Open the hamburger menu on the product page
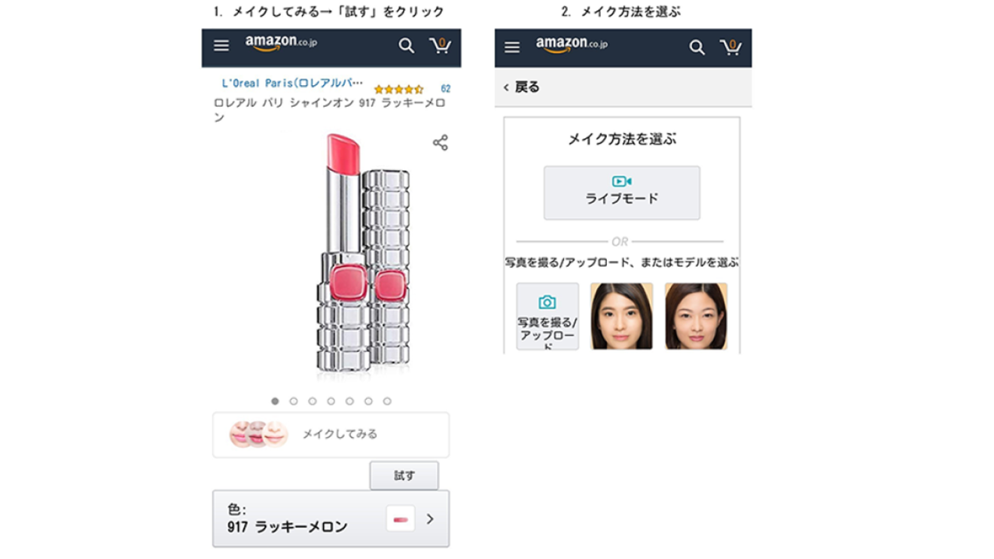 221,46
